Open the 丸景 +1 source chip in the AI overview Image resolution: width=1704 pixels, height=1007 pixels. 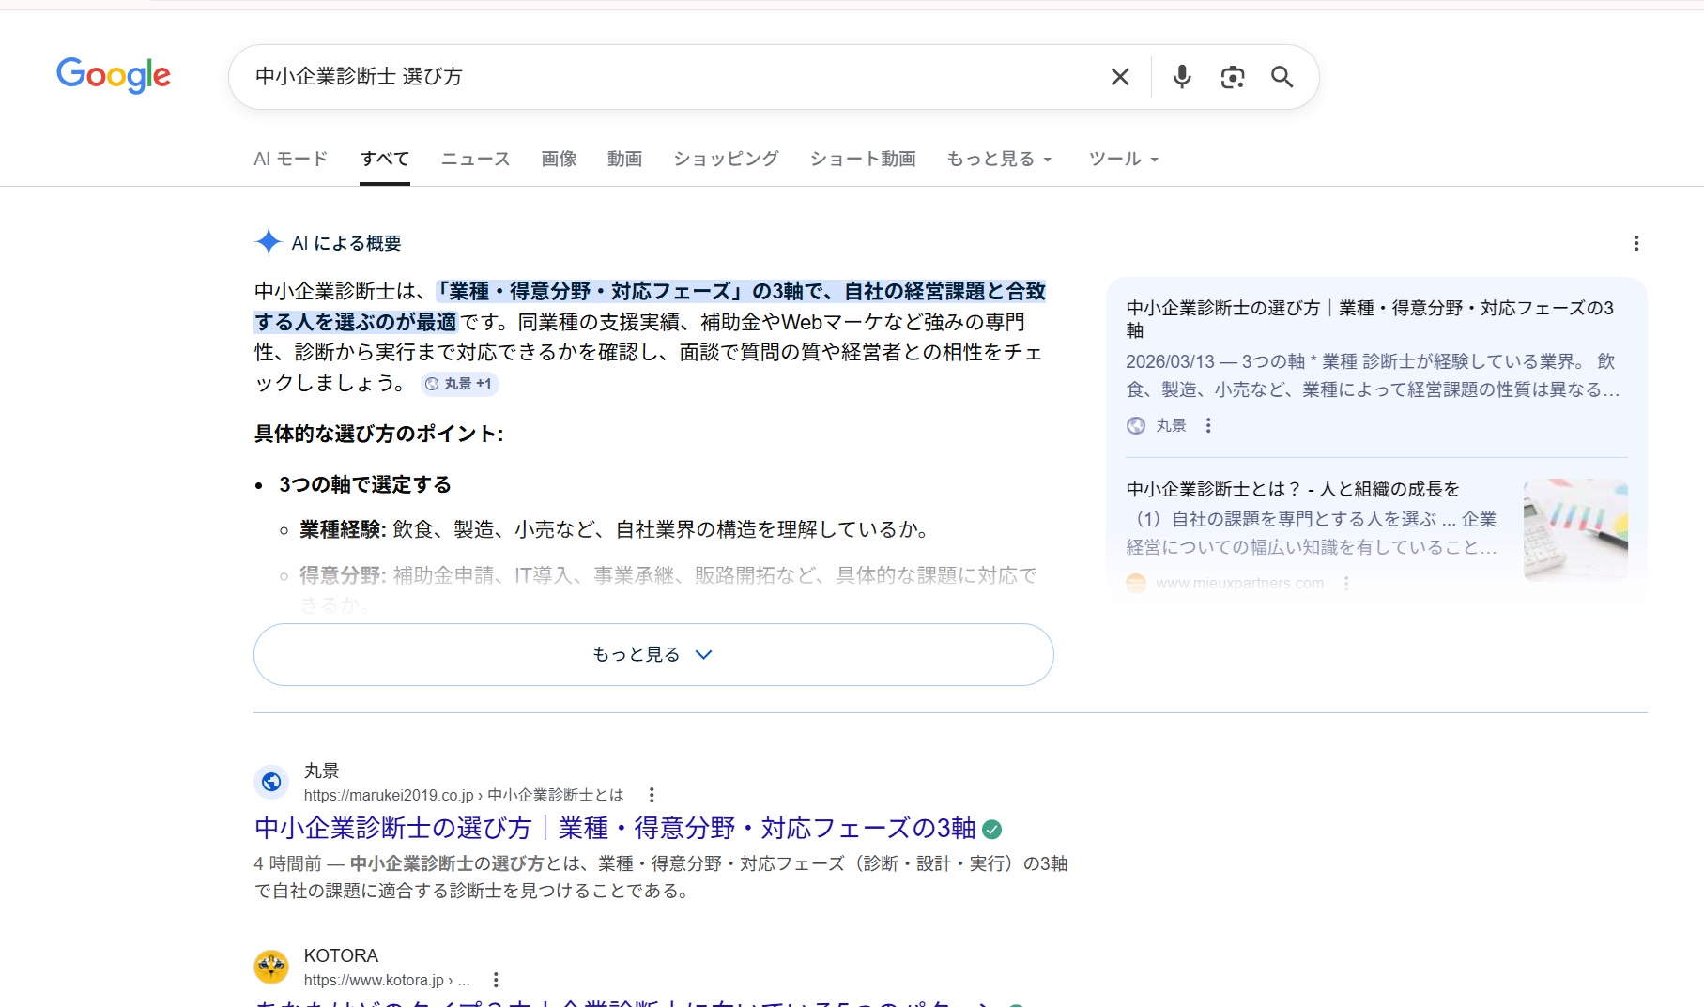(x=458, y=384)
